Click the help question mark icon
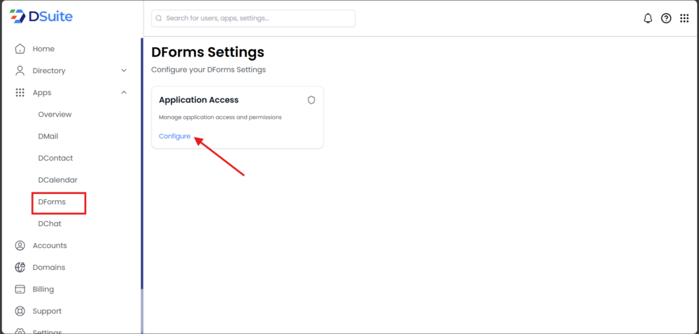 [x=666, y=18]
